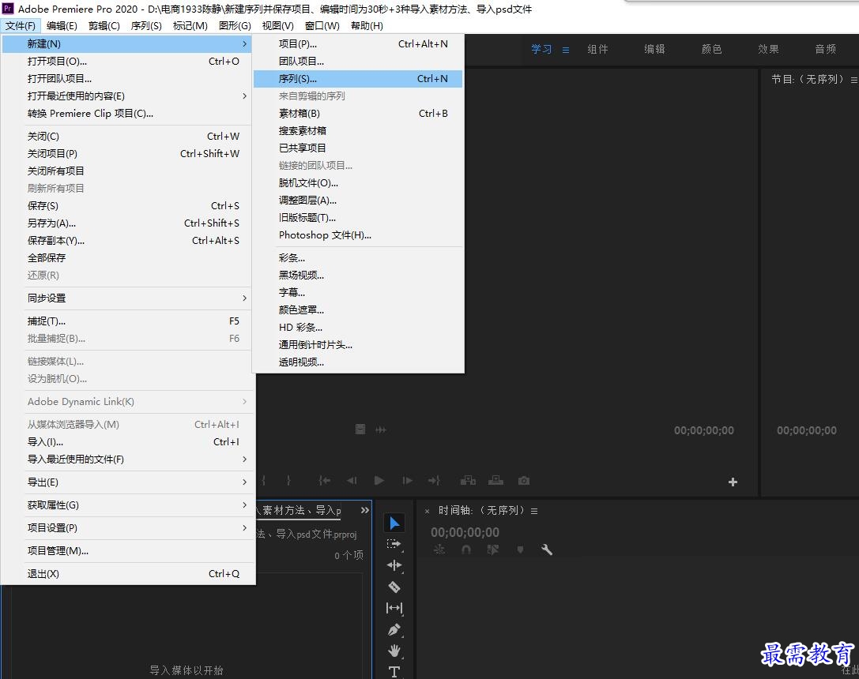The height and width of the screenshot is (679, 859).
Task: Choose Universal Counting Leader entry
Action: (x=358, y=345)
